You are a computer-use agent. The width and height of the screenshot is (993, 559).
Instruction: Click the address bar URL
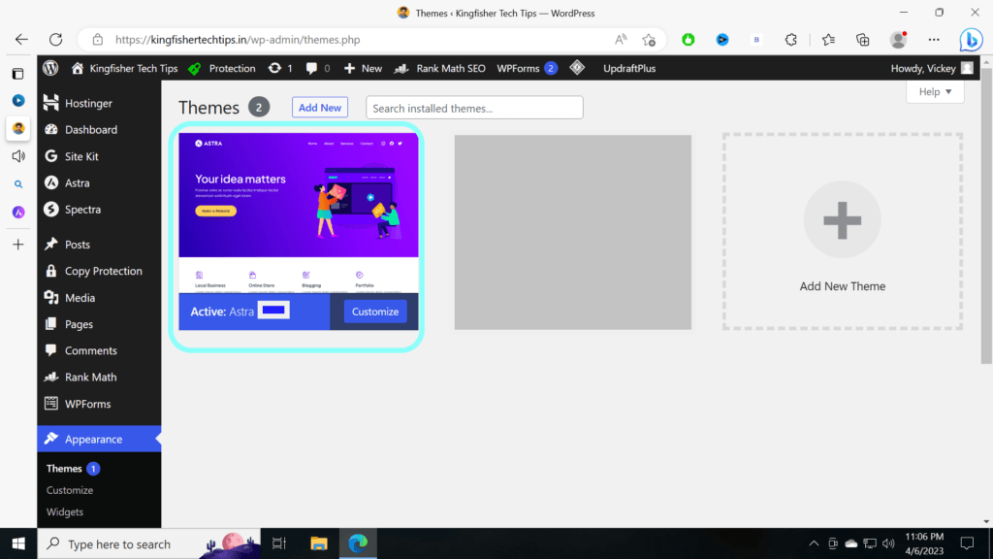click(x=238, y=39)
